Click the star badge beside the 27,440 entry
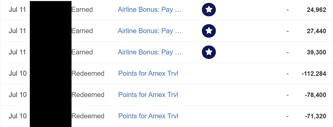The height and width of the screenshot is (127, 333). (x=209, y=31)
